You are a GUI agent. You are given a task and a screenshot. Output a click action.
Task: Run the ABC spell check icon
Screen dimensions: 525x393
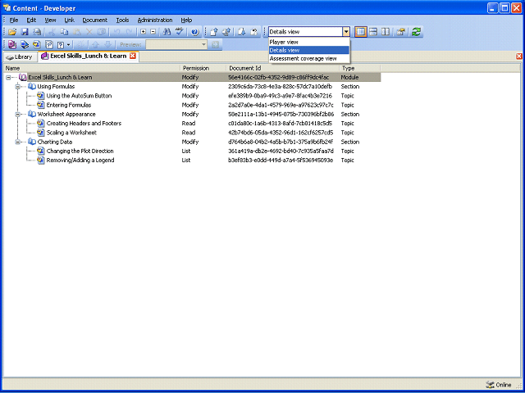[x=180, y=32]
